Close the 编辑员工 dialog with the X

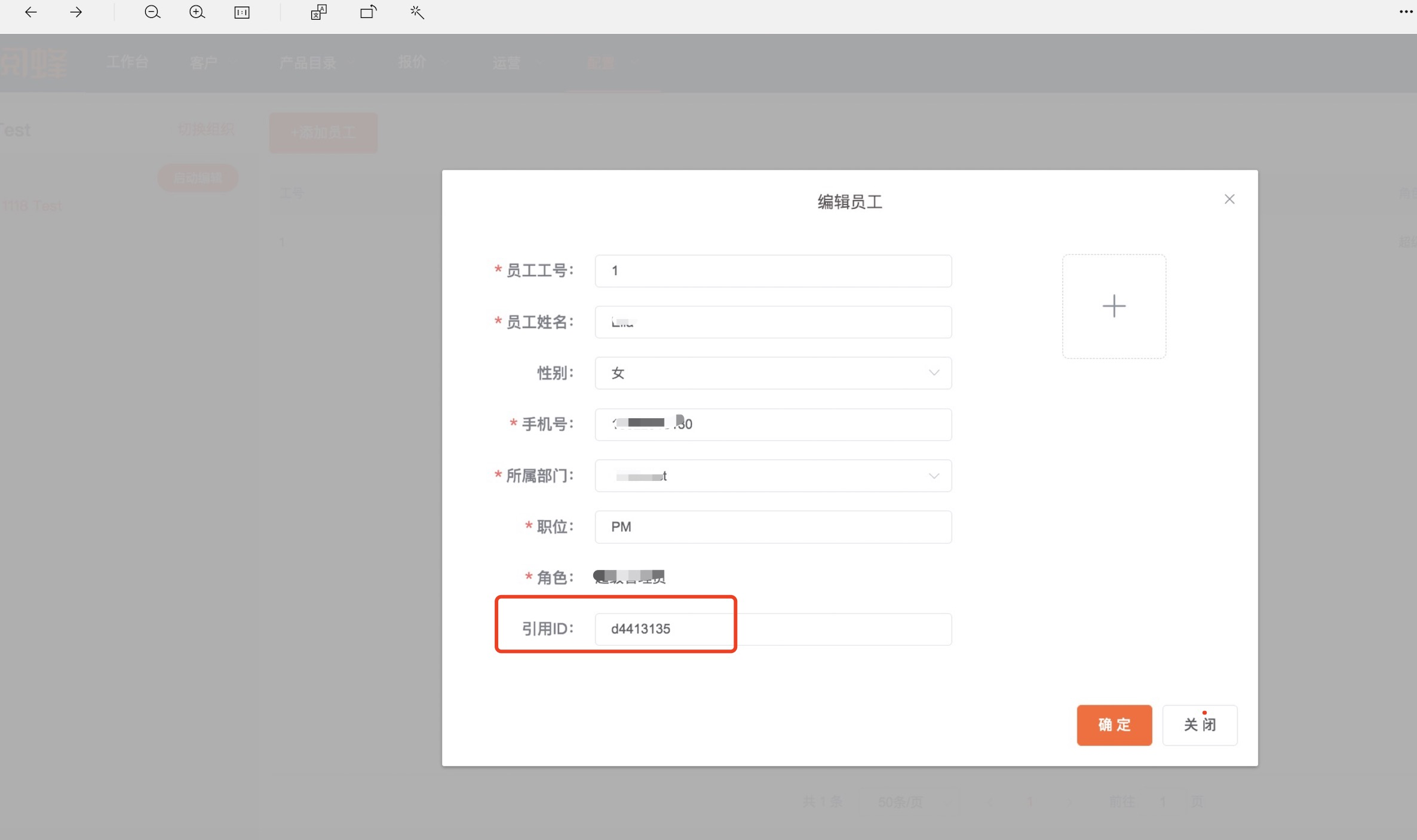click(x=1229, y=199)
